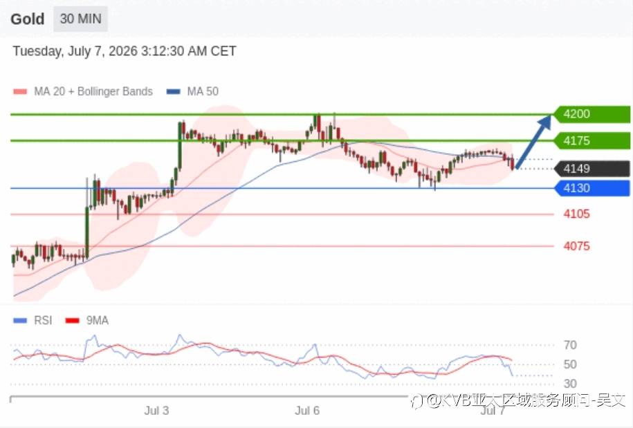Click the 4200 resistance price label
Screen dimensions: 633x428
pos(591,114)
